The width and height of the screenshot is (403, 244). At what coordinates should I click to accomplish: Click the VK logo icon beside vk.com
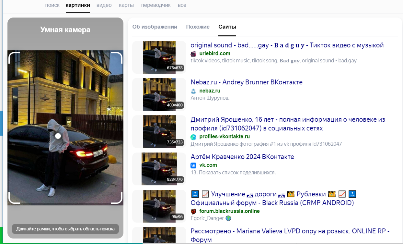193,165
